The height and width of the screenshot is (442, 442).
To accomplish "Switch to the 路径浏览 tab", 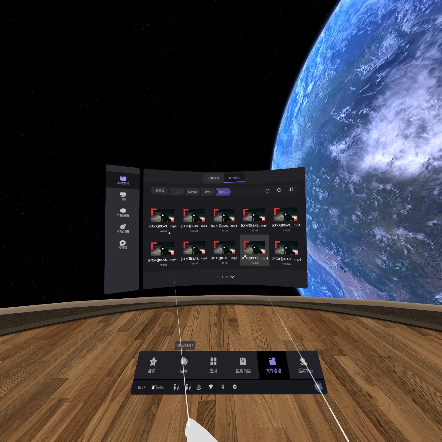I will tap(234, 178).
